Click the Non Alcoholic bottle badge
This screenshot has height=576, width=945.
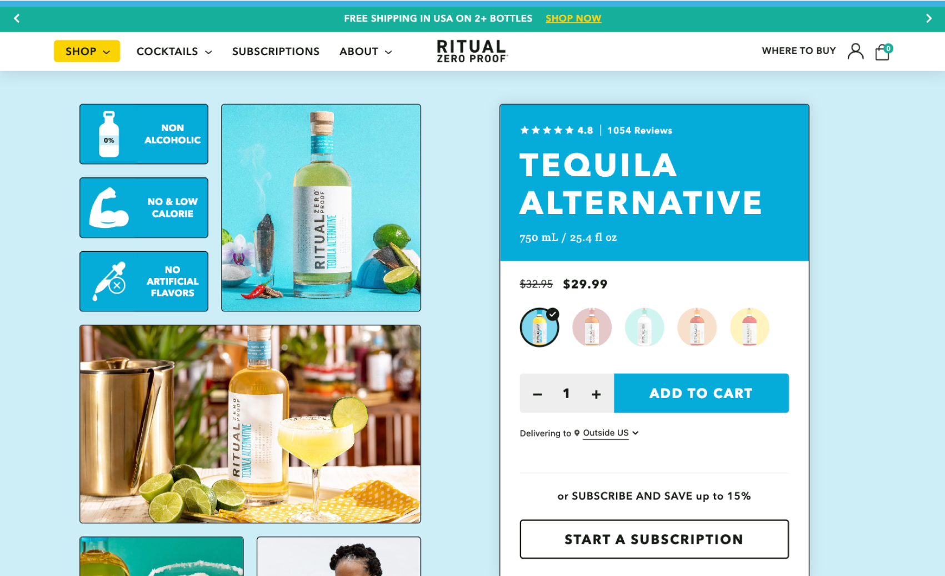[144, 134]
